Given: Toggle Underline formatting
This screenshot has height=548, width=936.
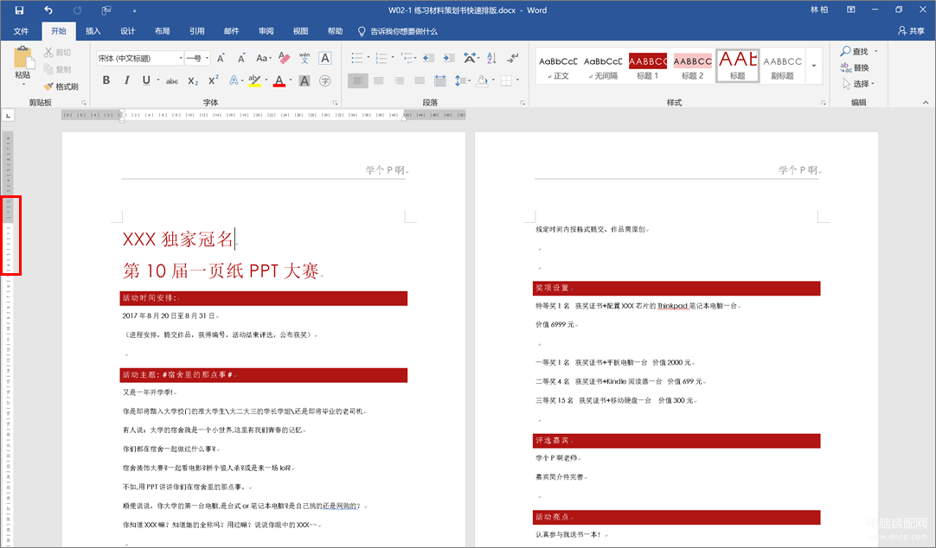Looking at the screenshot, I should pyautogui.click(x=146, y=80).
